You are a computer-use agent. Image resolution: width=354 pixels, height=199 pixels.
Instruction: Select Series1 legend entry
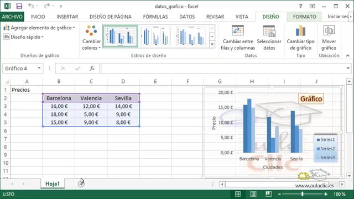click(326, 140)
